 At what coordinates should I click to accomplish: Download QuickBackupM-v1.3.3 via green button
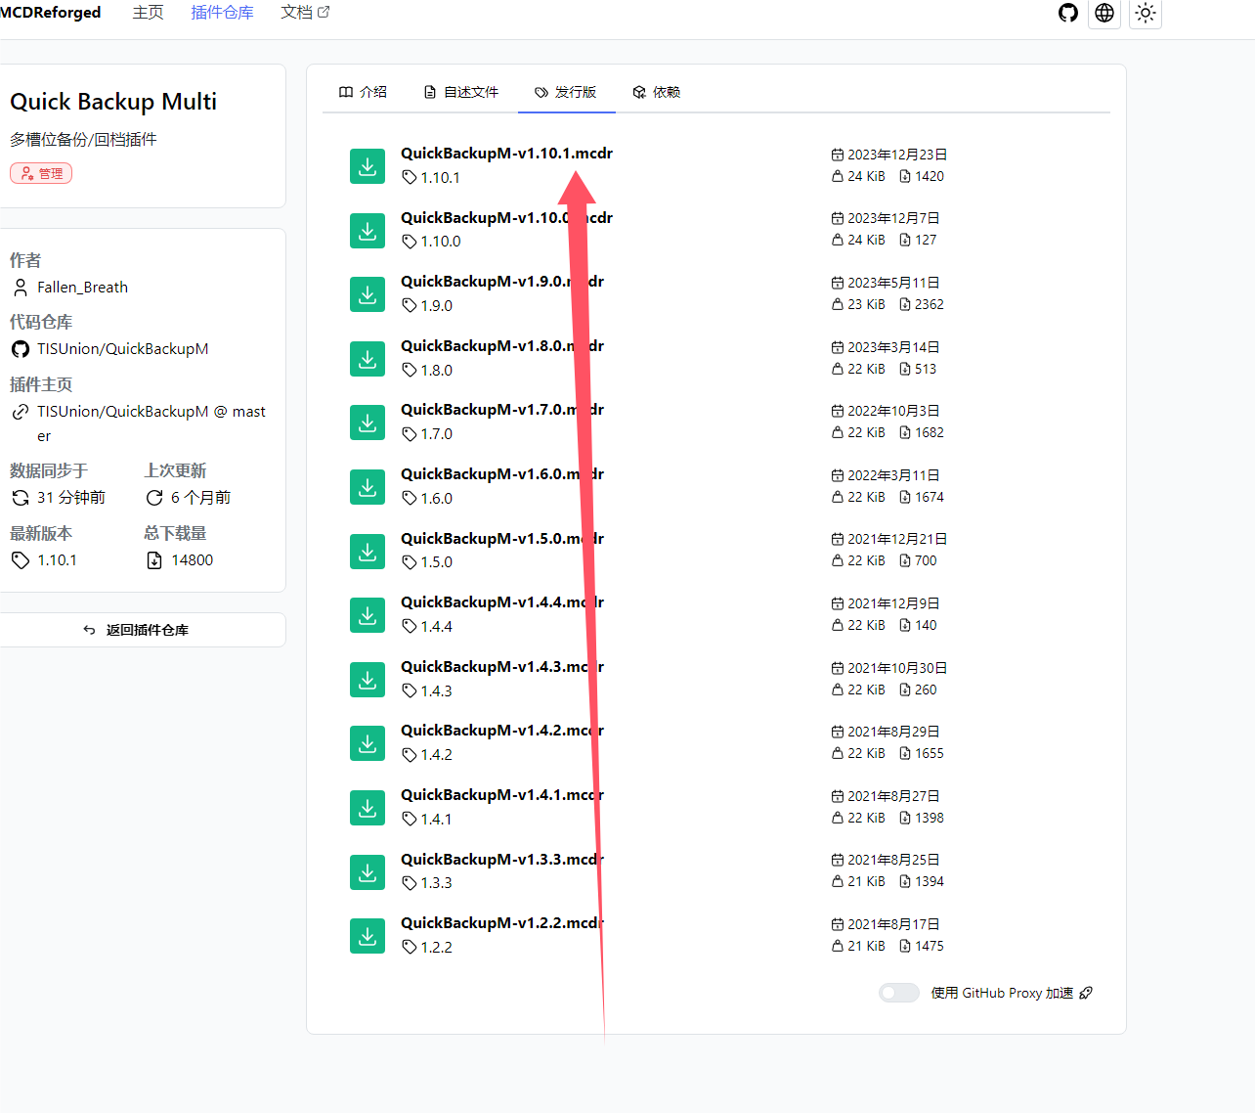click(x=368, y=872)
